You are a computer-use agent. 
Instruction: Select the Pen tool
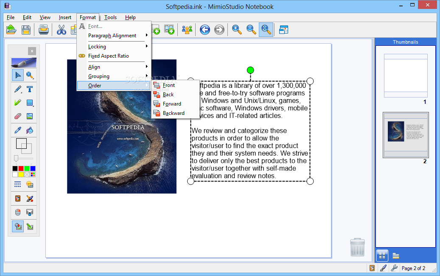click(18, 89)
